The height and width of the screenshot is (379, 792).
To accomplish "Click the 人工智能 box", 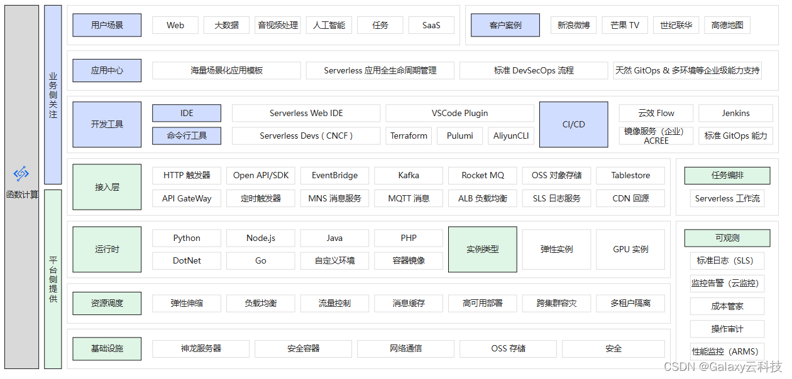I will coord(329,25).
